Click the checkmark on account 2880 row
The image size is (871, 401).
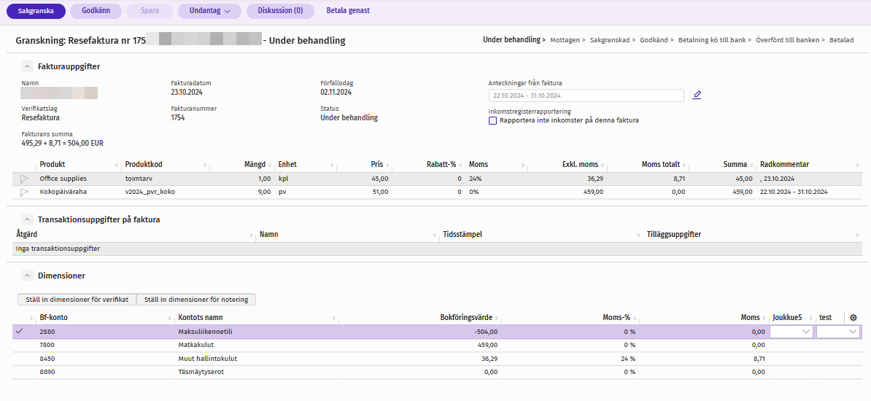[x=20, y=331]
